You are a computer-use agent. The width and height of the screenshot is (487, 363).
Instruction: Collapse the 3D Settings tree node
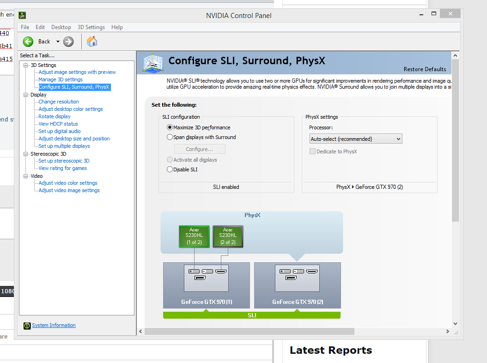coord(26,65)
